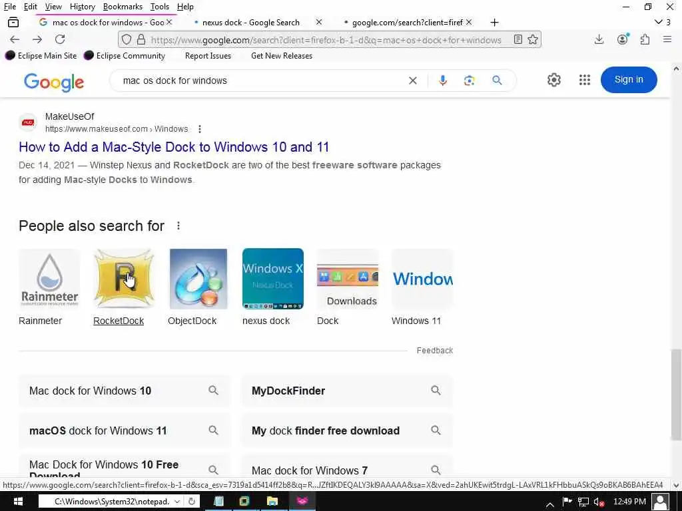This screenshot has width=682, height=511.
Task: Show hidden tray icons with the chevron
Action: pyautogui.click(x=549, y=504)
